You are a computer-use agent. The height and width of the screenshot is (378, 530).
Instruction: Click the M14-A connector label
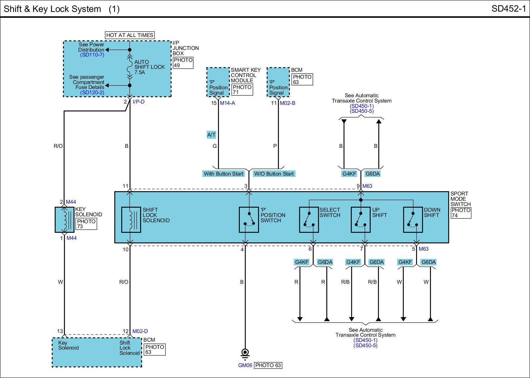227,103
